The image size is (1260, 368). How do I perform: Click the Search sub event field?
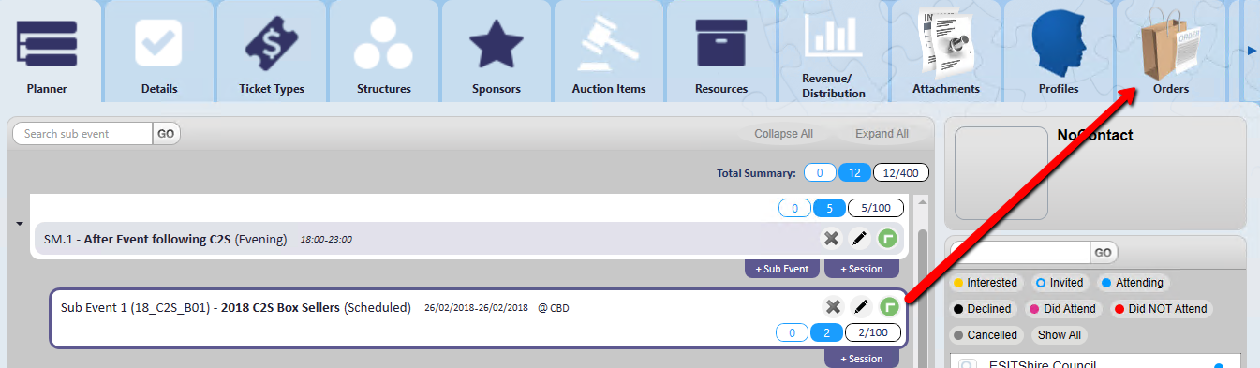pos(82,134)
